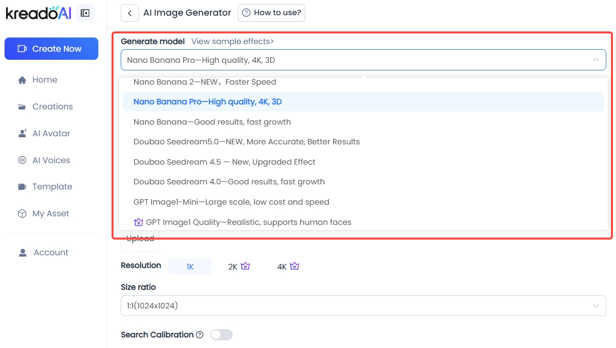Choose Nano Banana 2 model option
Viewport: 616px width, 348px height.
[x=204, y=82]
